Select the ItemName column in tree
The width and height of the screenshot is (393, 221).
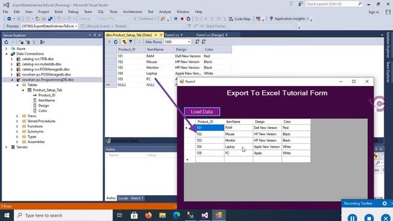(x=47, y=101)
